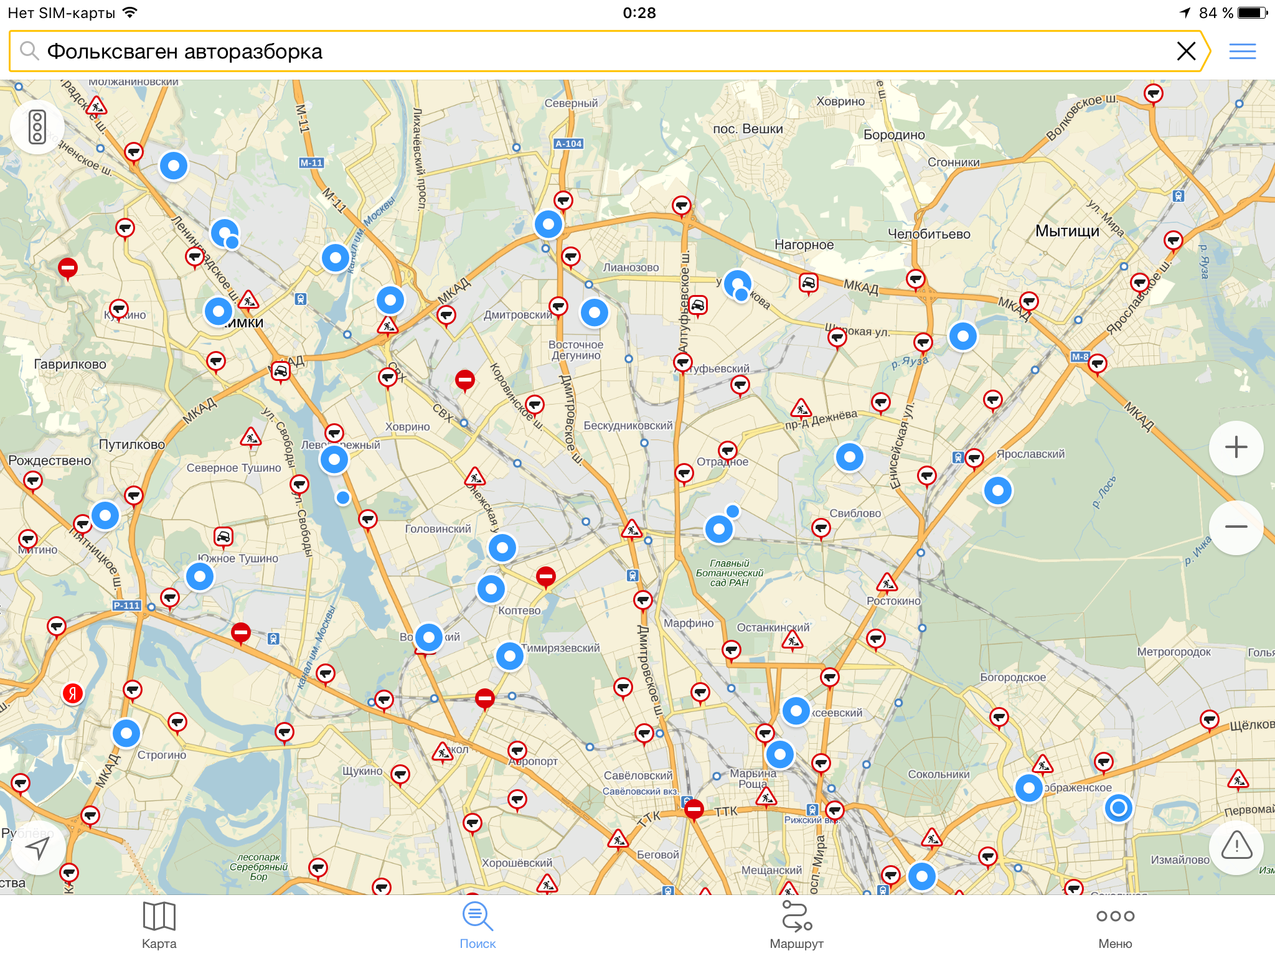The width and height of the screenshot is (1275, 956).
Task: Select the blue pin near Свиблово
Action: pyautogui.click(x=850, y=457)
